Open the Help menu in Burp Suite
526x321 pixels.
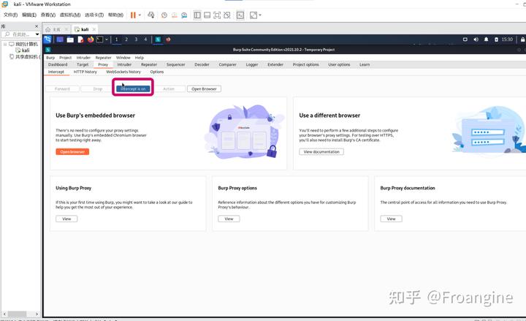click(140, 58)
